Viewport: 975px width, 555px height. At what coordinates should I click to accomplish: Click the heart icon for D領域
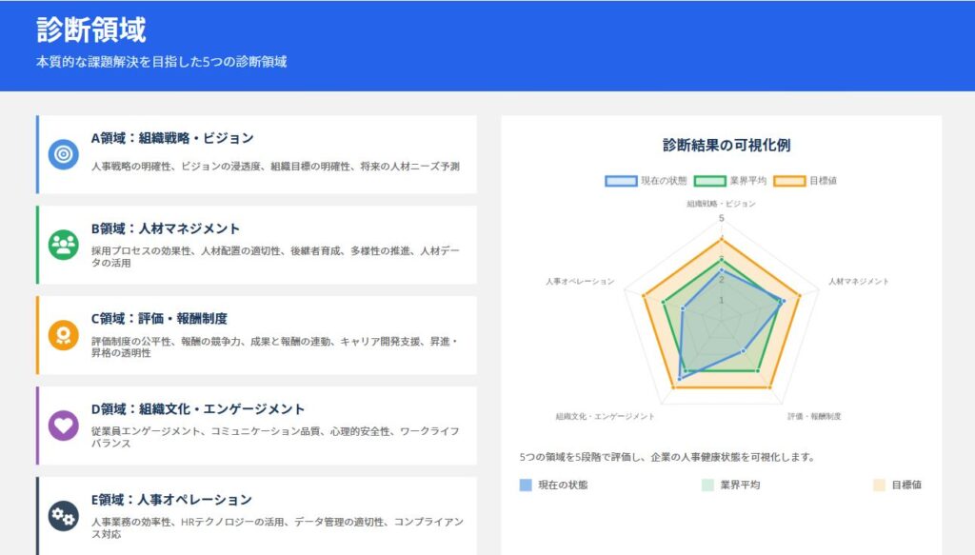(x=64, y=425)
